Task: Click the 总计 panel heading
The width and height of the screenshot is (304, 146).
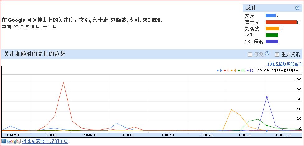Action: coord(251,8)
